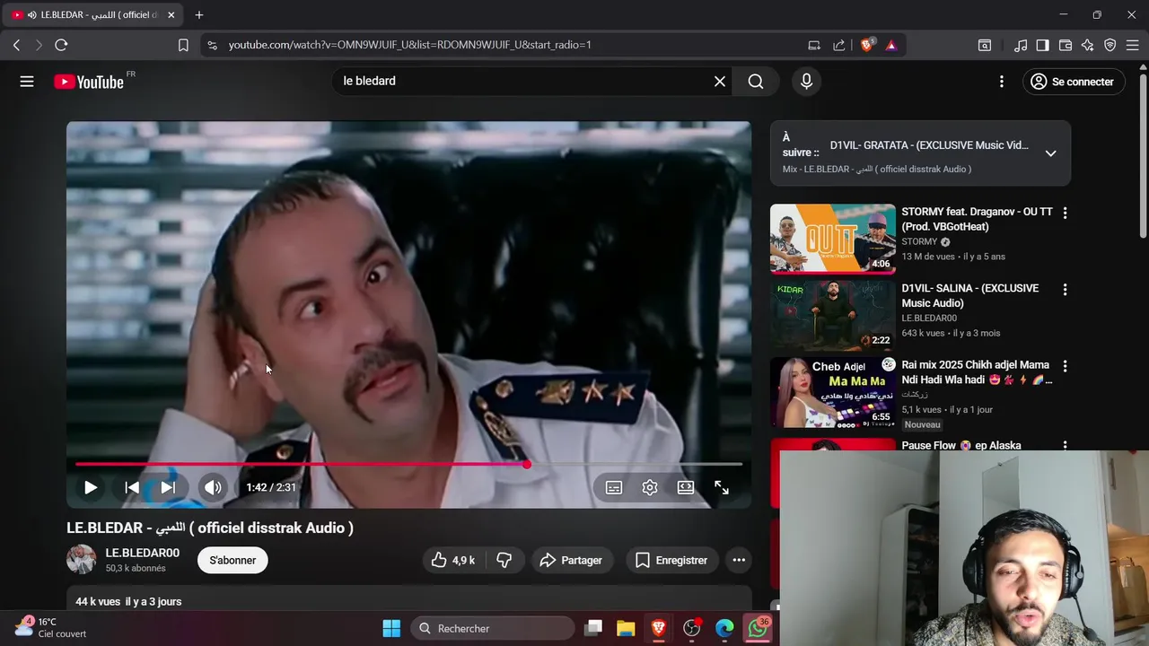Open Brave Shields lion icon
This screenshot has height=646, width=1149.
click(x=867, y=45)
